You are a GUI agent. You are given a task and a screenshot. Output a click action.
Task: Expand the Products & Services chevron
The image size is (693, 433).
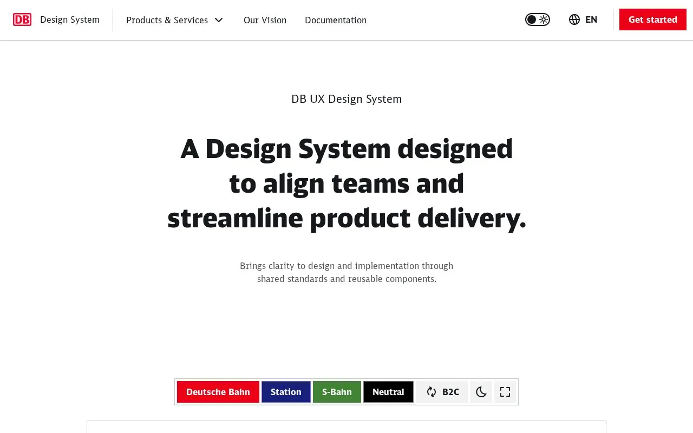click(x=219, y=20)
